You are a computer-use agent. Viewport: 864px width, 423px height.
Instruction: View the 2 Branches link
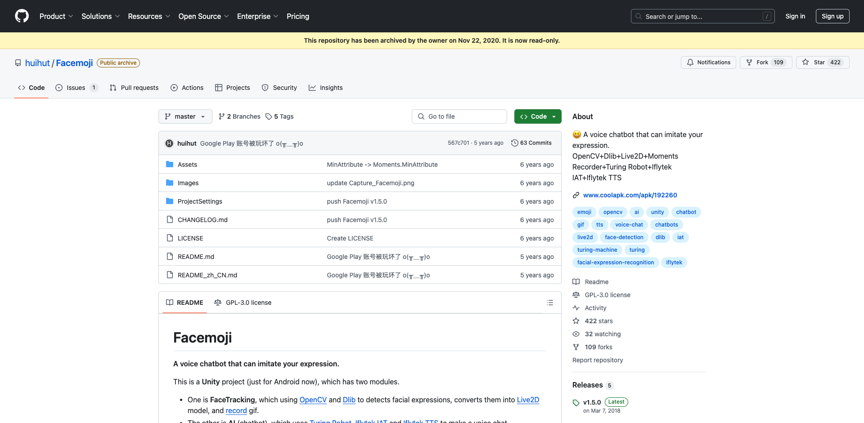coord(239,116)
